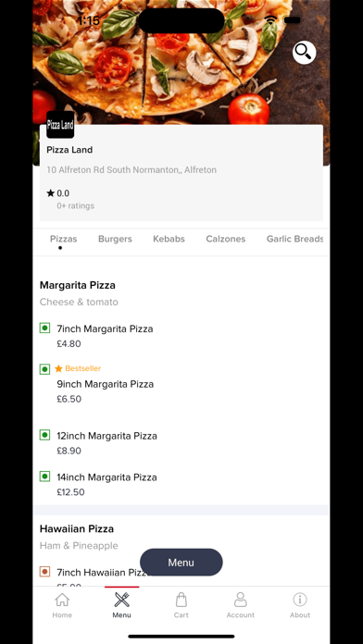The image size is (363, 644).
Task: Open the Cart bag icon
Action: 181,600
